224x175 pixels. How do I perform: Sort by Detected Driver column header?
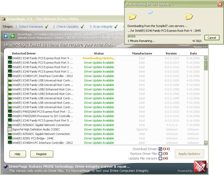24,53
